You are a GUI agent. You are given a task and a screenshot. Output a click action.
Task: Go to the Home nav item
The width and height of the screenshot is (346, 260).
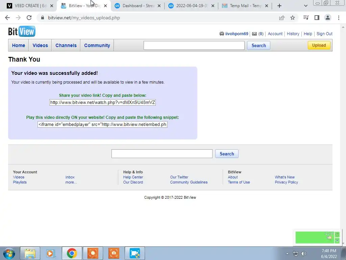point(19,45)
